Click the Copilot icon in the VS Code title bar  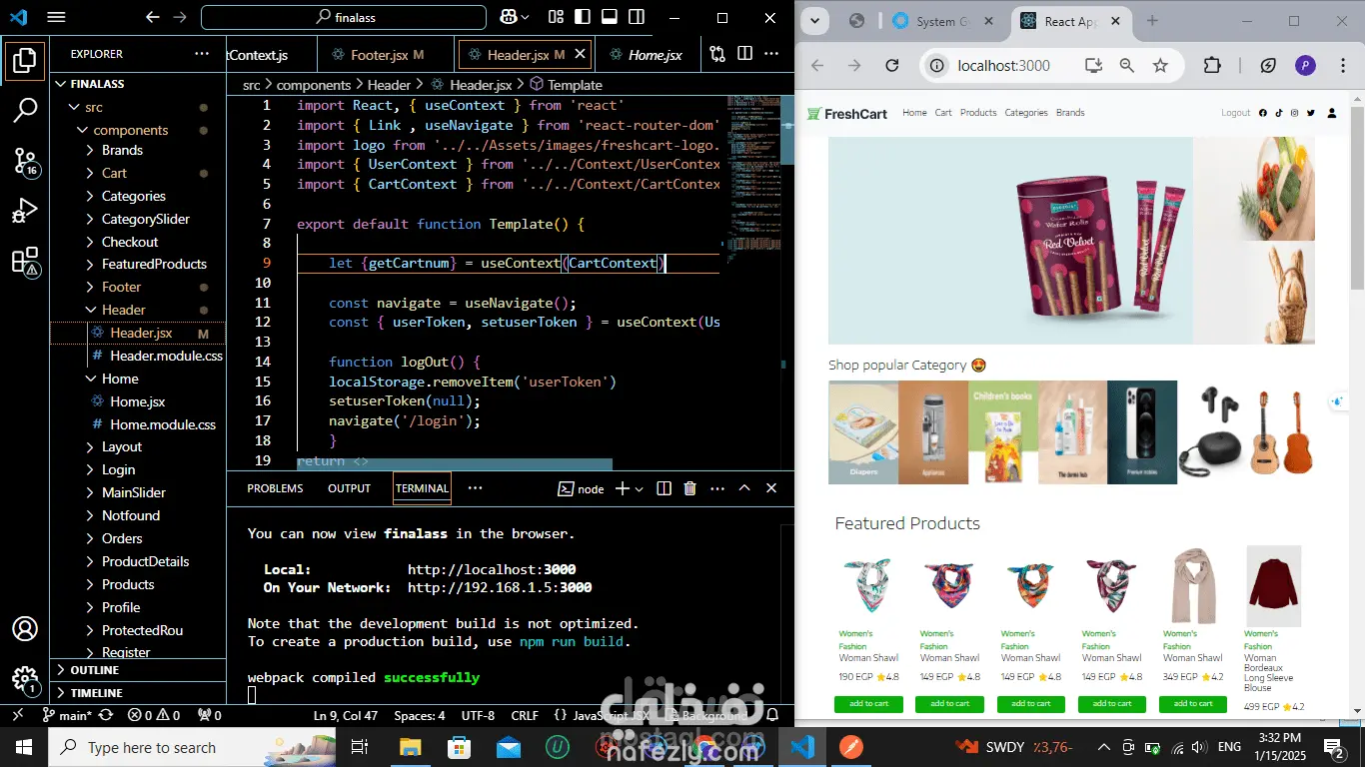click(509, 17)
